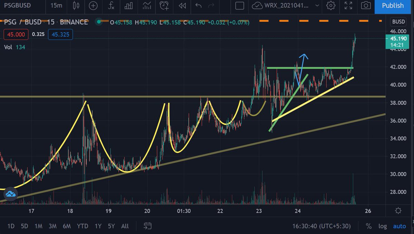
Task: Click the 01:30 time axis label
Action: 183,211
